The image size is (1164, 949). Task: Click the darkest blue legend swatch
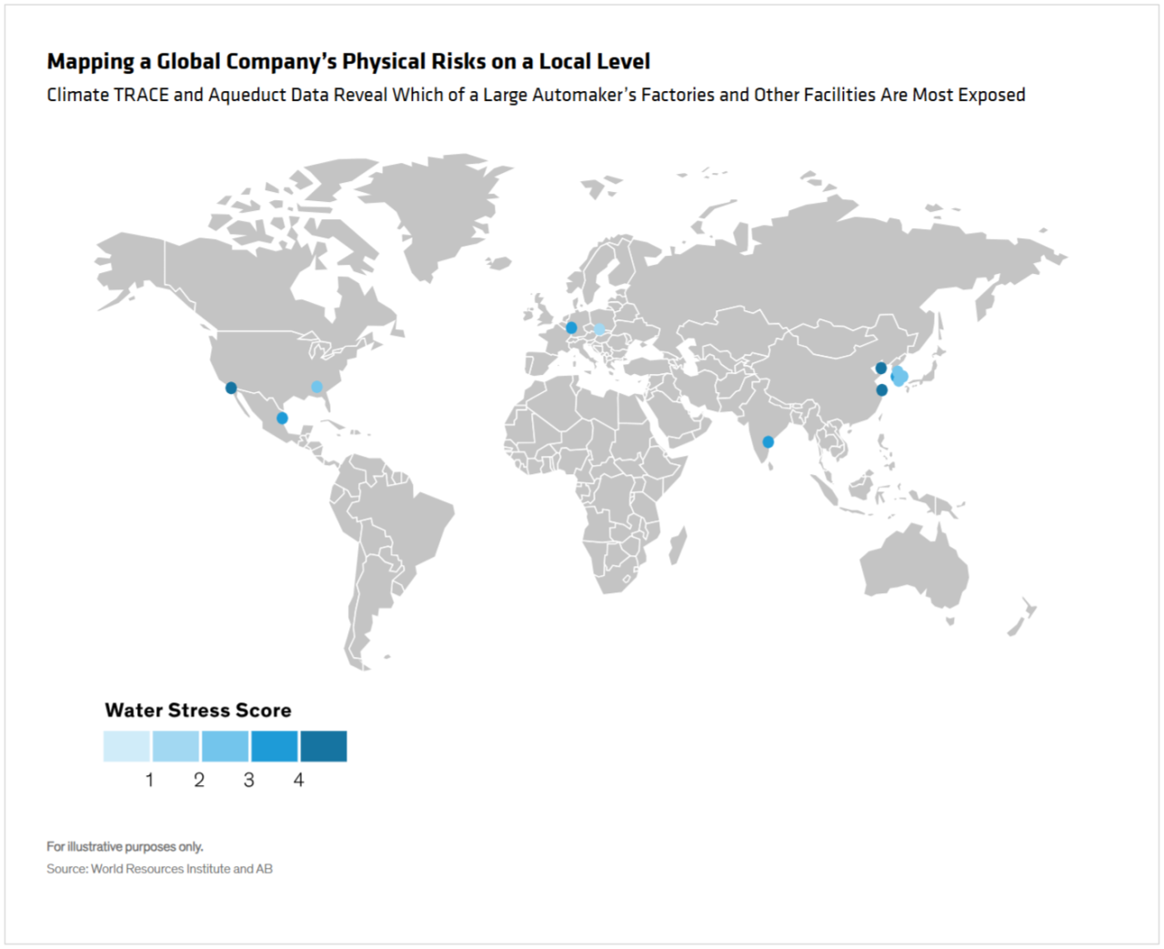(x=324, y=746)
